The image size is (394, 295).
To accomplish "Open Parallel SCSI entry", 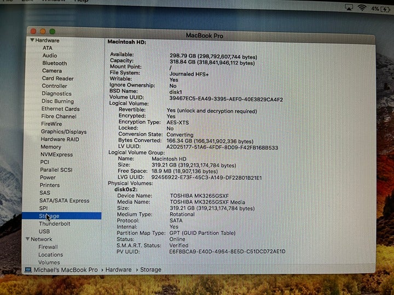I will point(56,170).
